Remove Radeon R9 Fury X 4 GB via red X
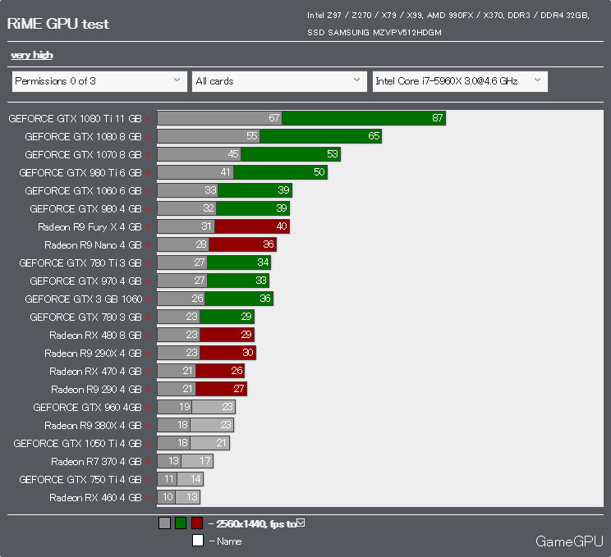This screenshot has width=611, height=557. click(148, 227)
